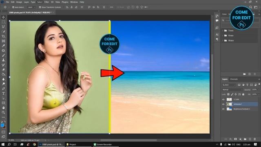Screen dimensions: 261x147
Task: Open the Image menu
Action: click(19, 2)
